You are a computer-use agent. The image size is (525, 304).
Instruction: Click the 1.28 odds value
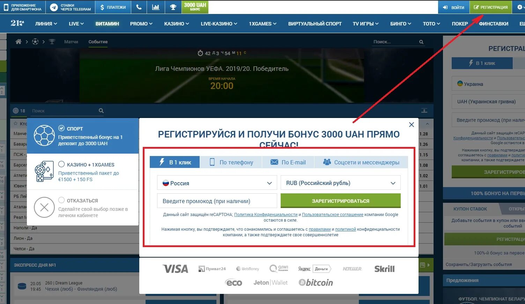[424, 134]
